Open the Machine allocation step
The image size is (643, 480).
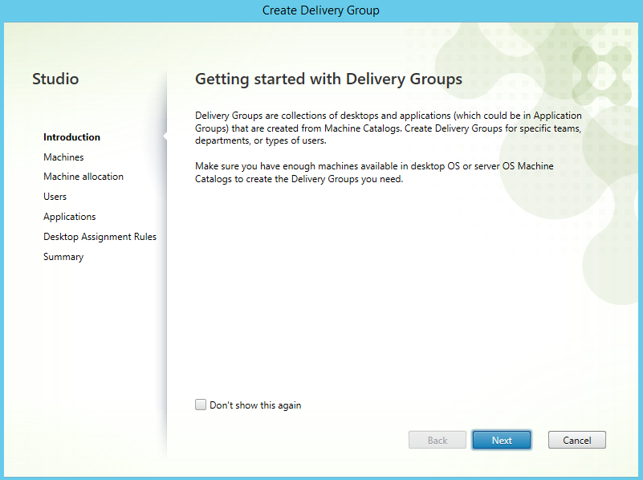point(83,177)
